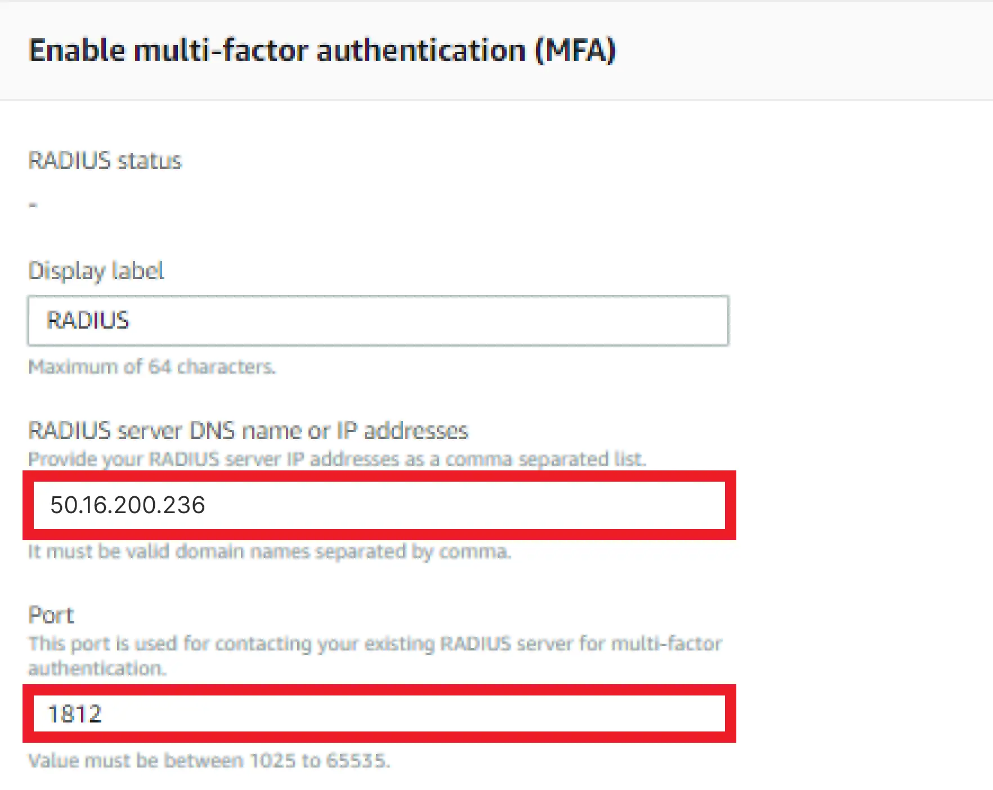Click inside the Display label input field
This screenshot has height=790, width=993.
[x=377, y=321]
